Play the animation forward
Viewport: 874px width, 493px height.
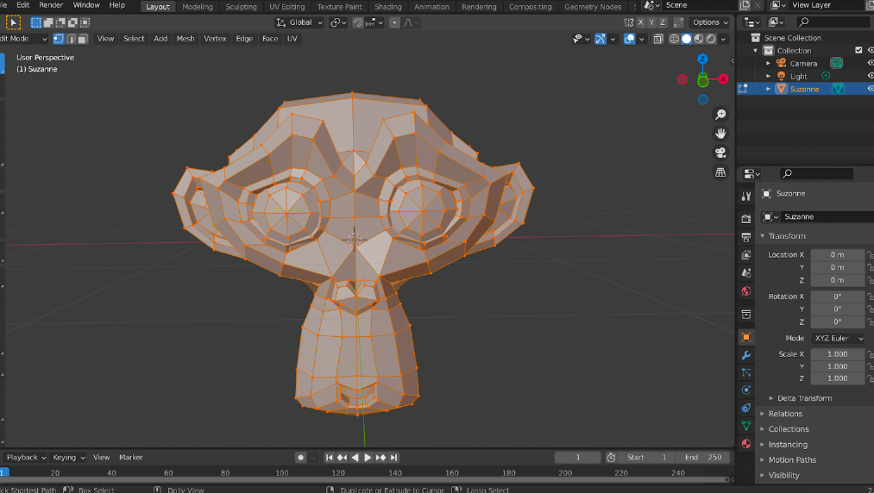point(368,458)
